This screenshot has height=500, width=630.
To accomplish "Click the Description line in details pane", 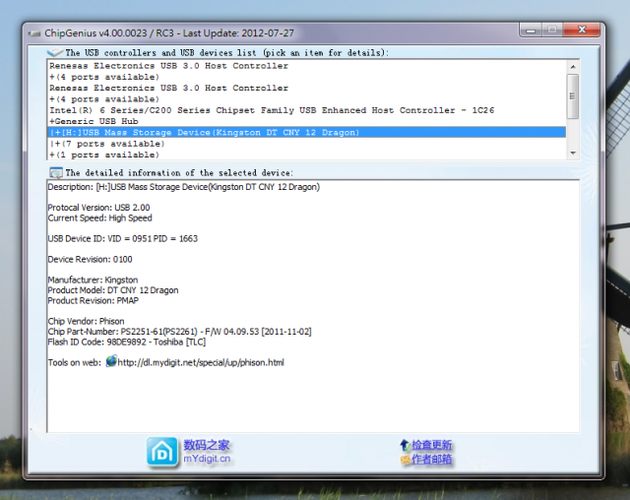I will [184, 187].
